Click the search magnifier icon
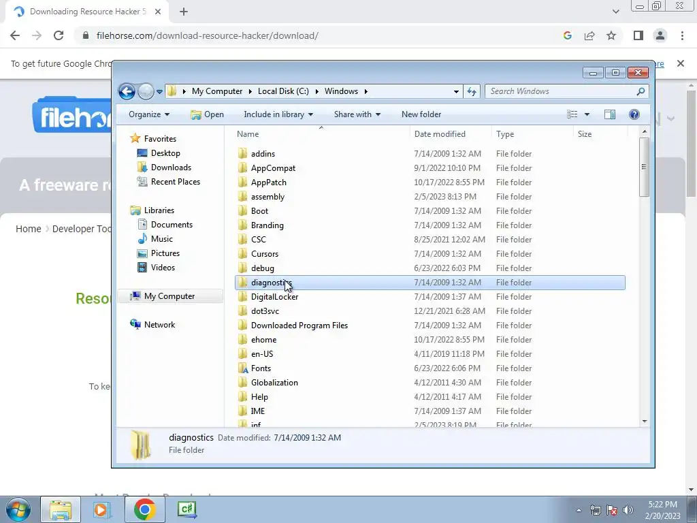Screen dimensions: 697x523 (641, 92)
